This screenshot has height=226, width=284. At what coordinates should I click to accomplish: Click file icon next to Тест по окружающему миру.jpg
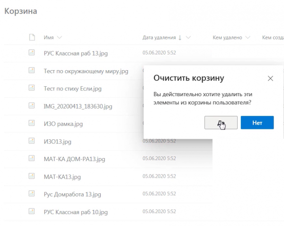pyautogui.click(x=32, y=70)
